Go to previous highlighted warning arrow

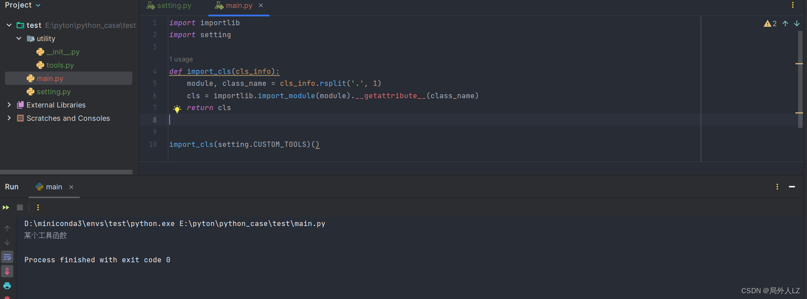click(785, 23)
